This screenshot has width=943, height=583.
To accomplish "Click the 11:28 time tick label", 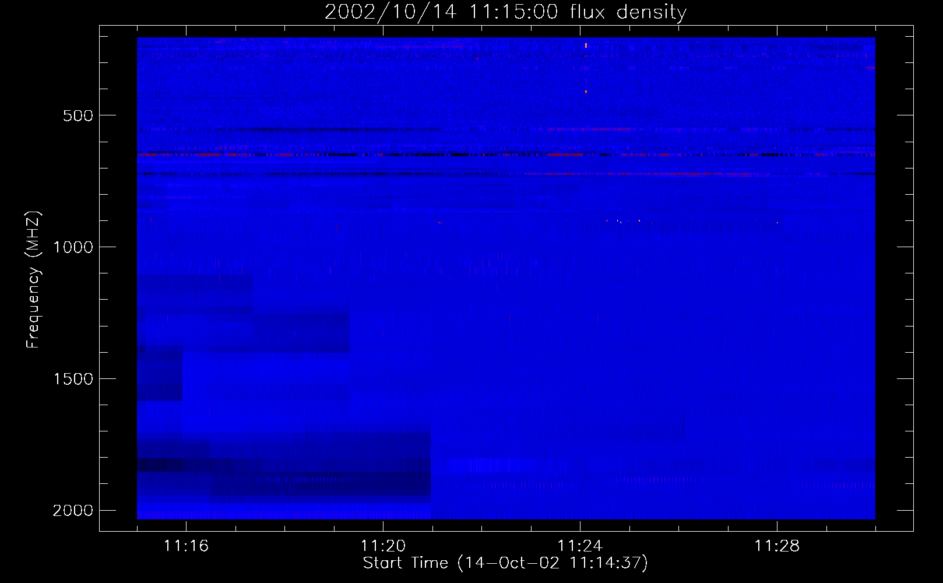I will 777,546.
